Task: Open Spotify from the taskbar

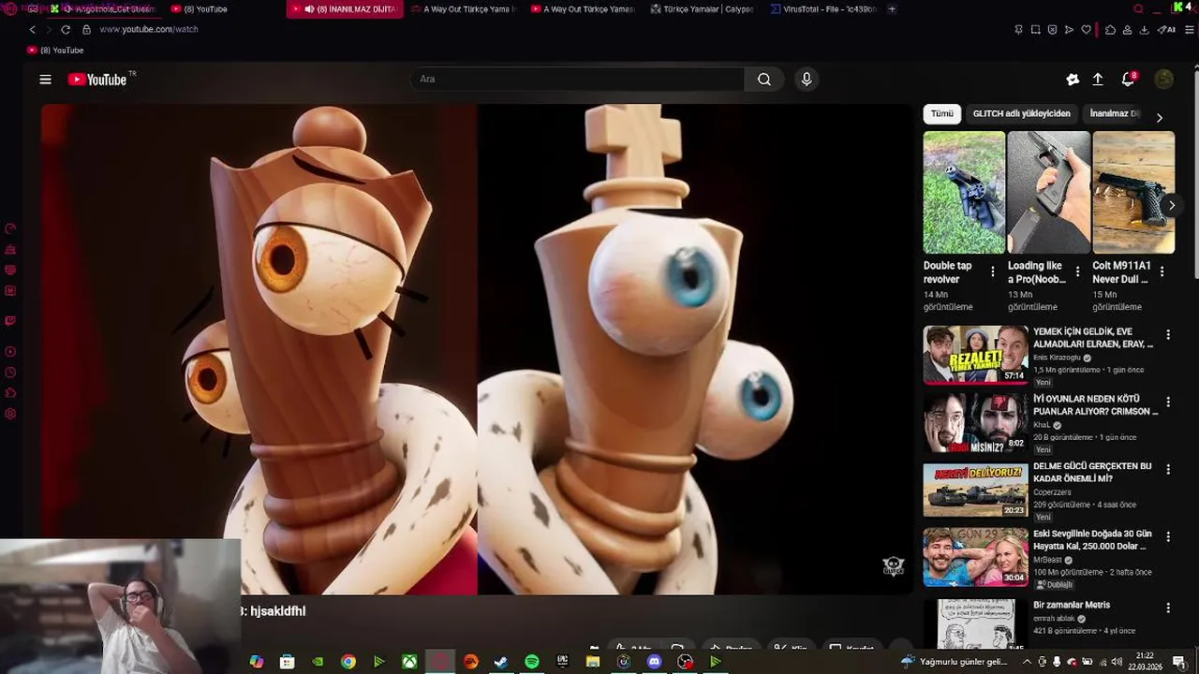Action: [x=531, y=662]
